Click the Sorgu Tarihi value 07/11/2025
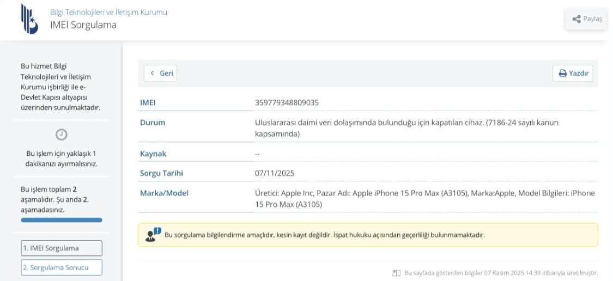The height and width of the screenshot is (281, 613). coord(274,173)
